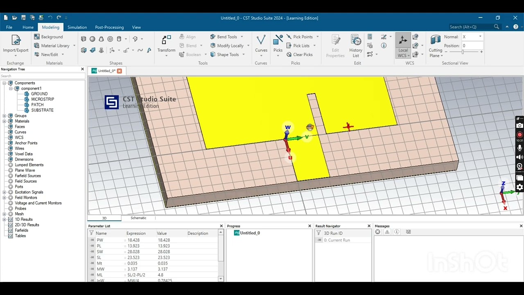Click the search magnifier icon
The image size is (524, 295).
pos(497,27)
